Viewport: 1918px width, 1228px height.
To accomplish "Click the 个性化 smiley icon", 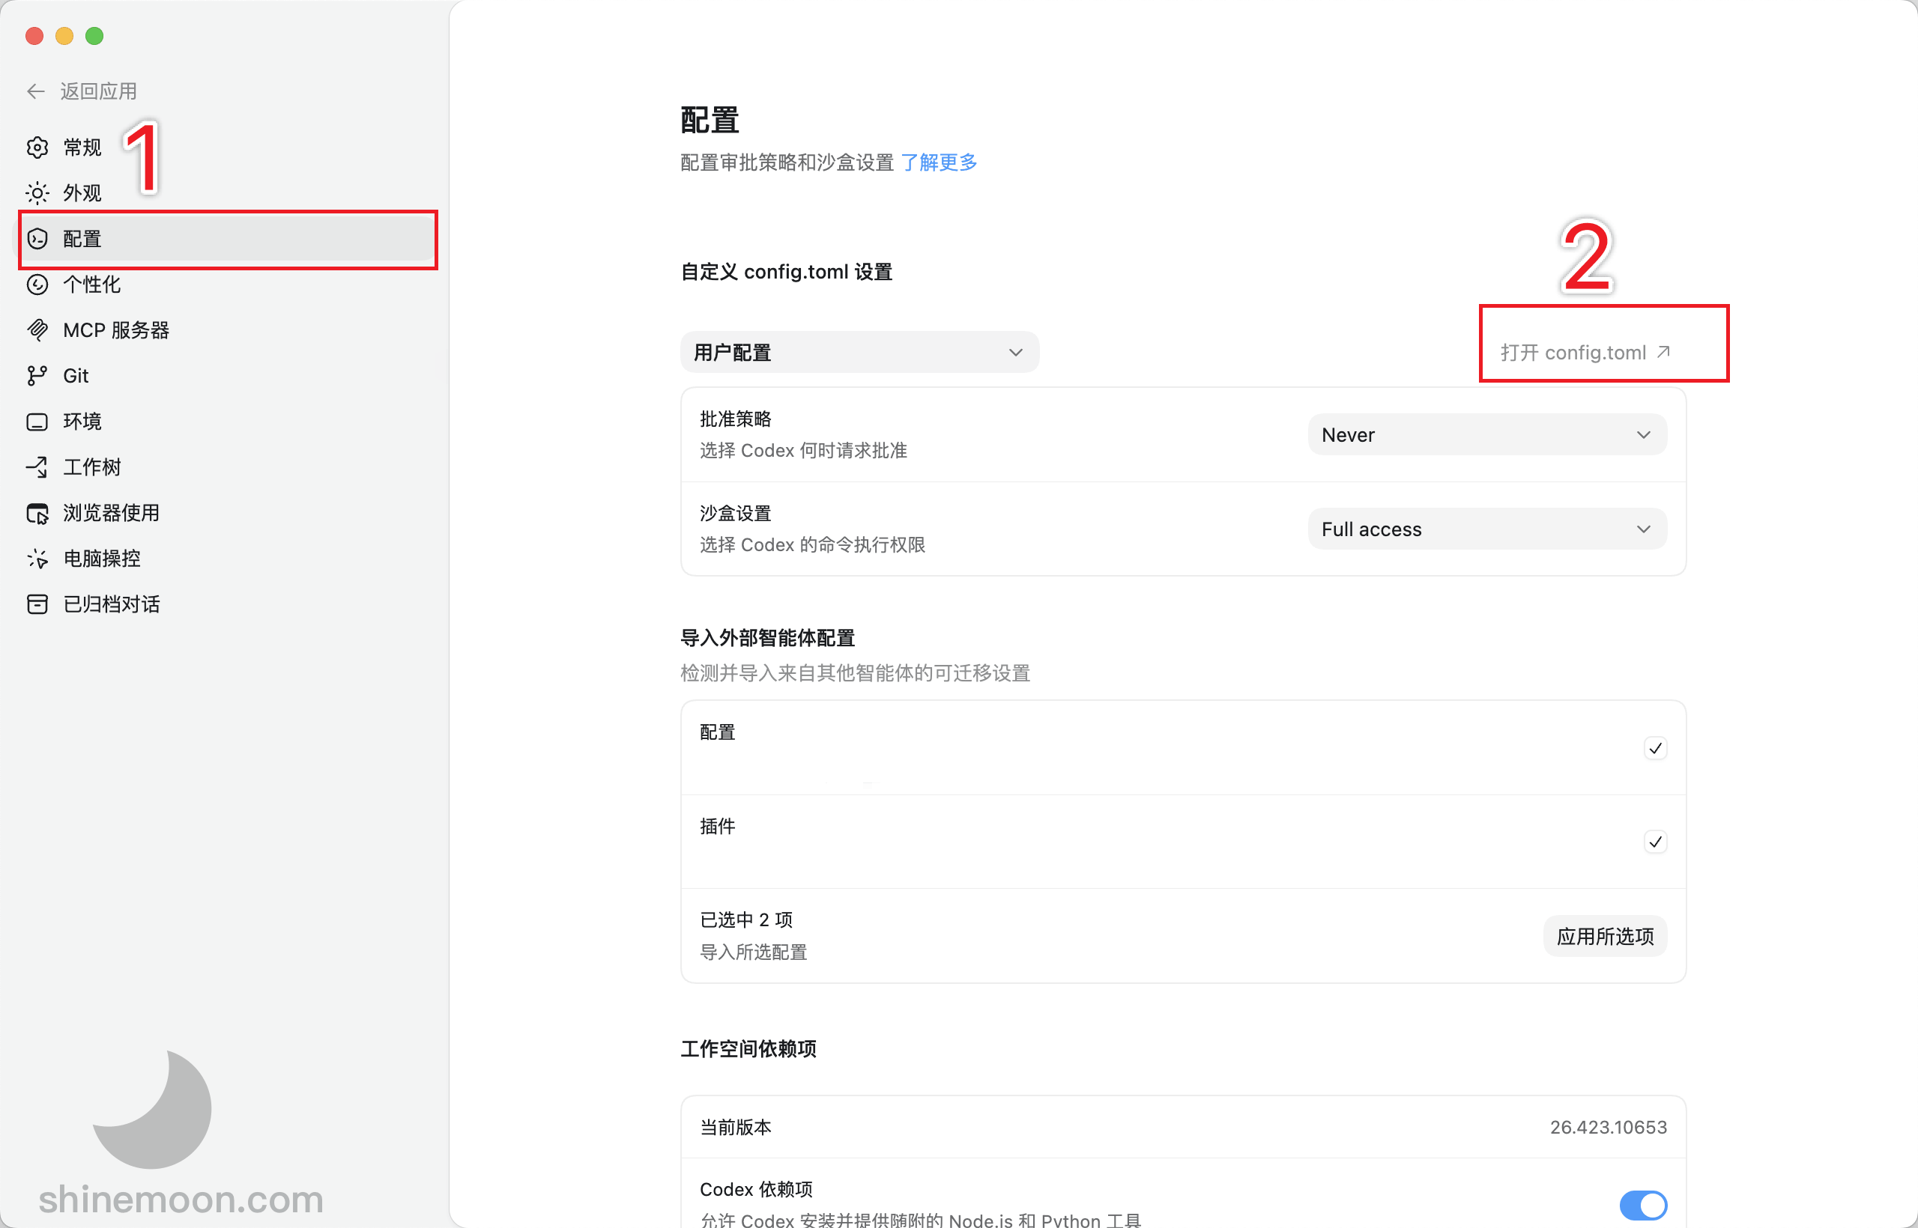I will [x=37, y=284].
